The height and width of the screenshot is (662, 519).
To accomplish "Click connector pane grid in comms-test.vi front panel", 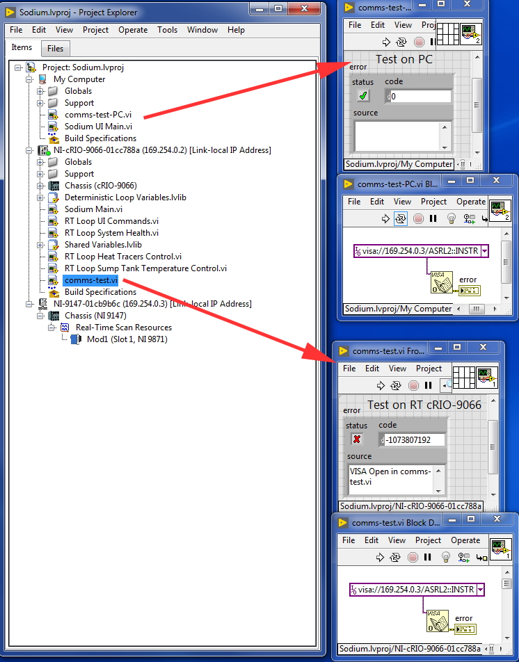I will pos(463,378).
